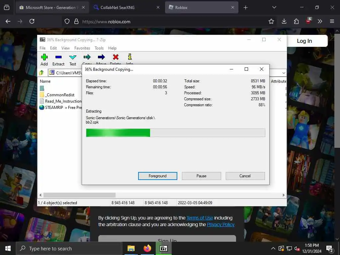Click the 7-Zip horizontal scrollbar thumb
The height and width of the screenshot is (255, 340).
click(x=79, y=195)
